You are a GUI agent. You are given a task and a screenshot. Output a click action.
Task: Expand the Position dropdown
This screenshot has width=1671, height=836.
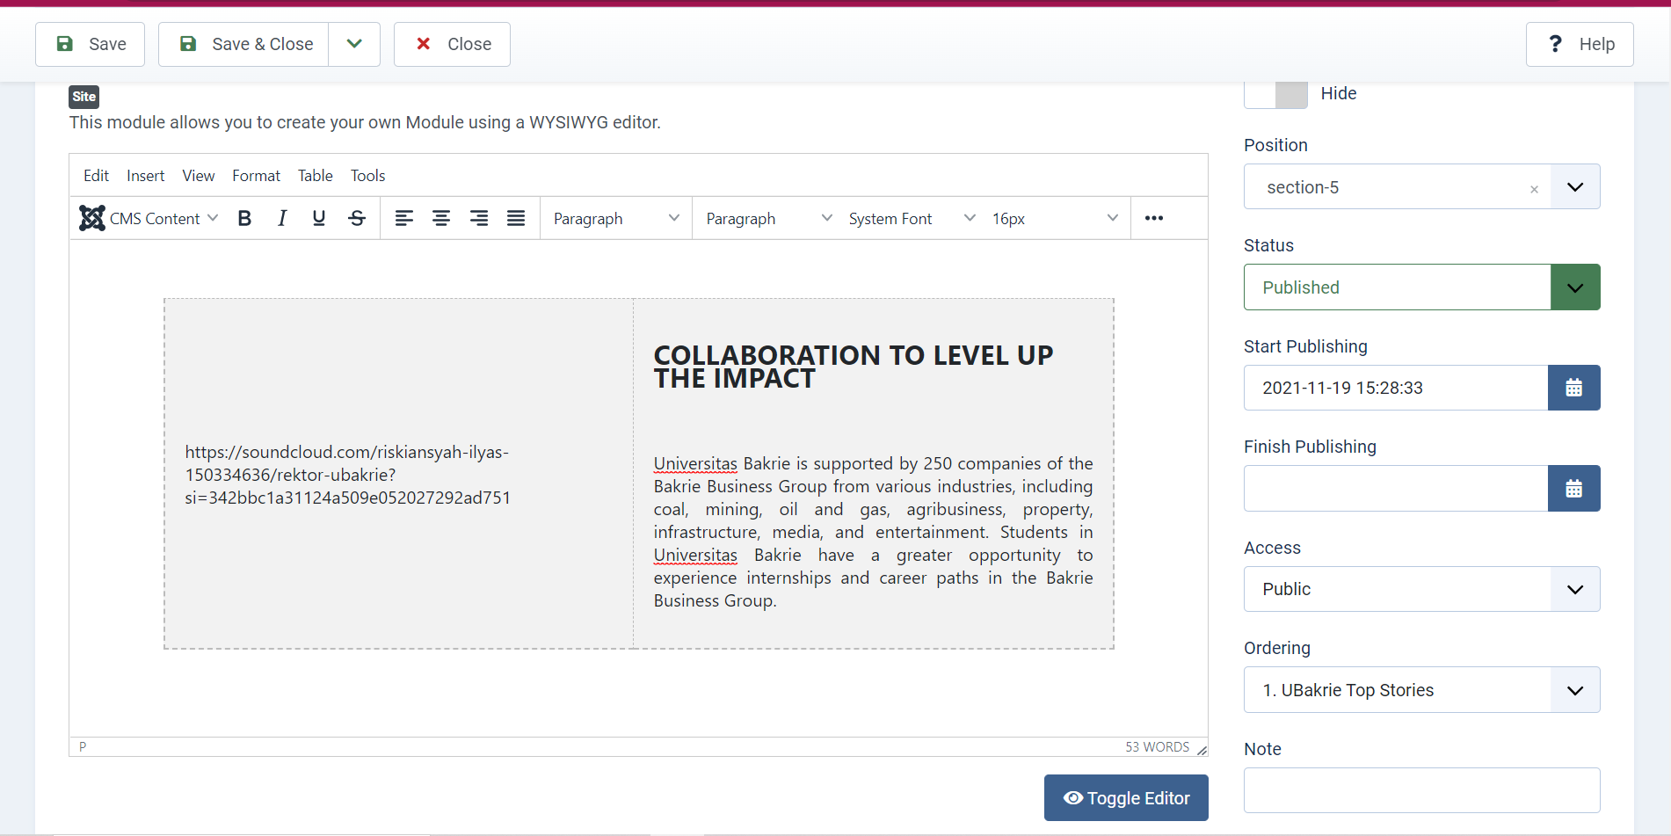1575,186
